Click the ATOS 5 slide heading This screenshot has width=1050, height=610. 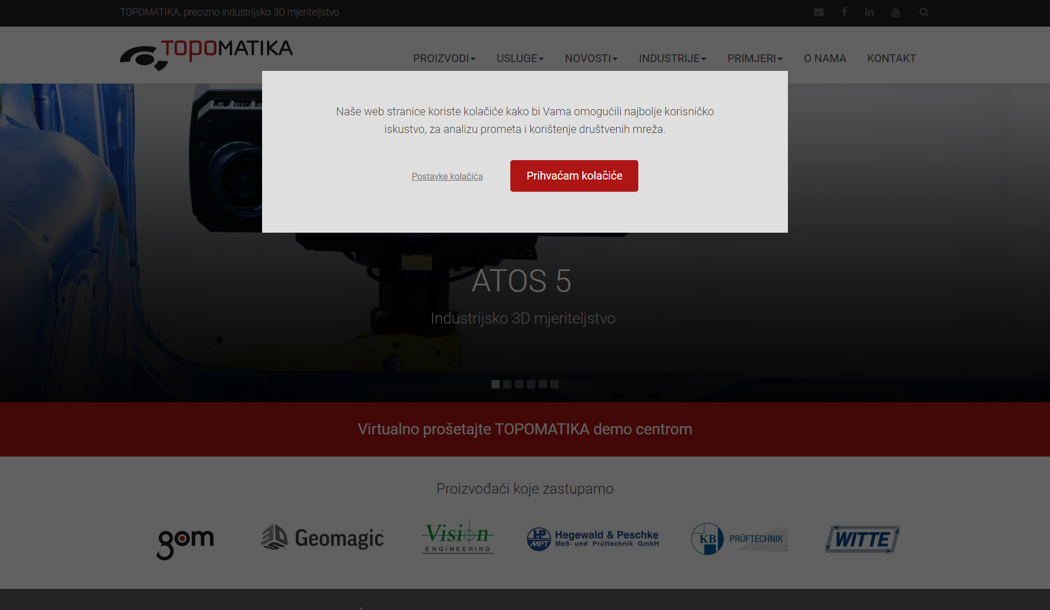521,281
